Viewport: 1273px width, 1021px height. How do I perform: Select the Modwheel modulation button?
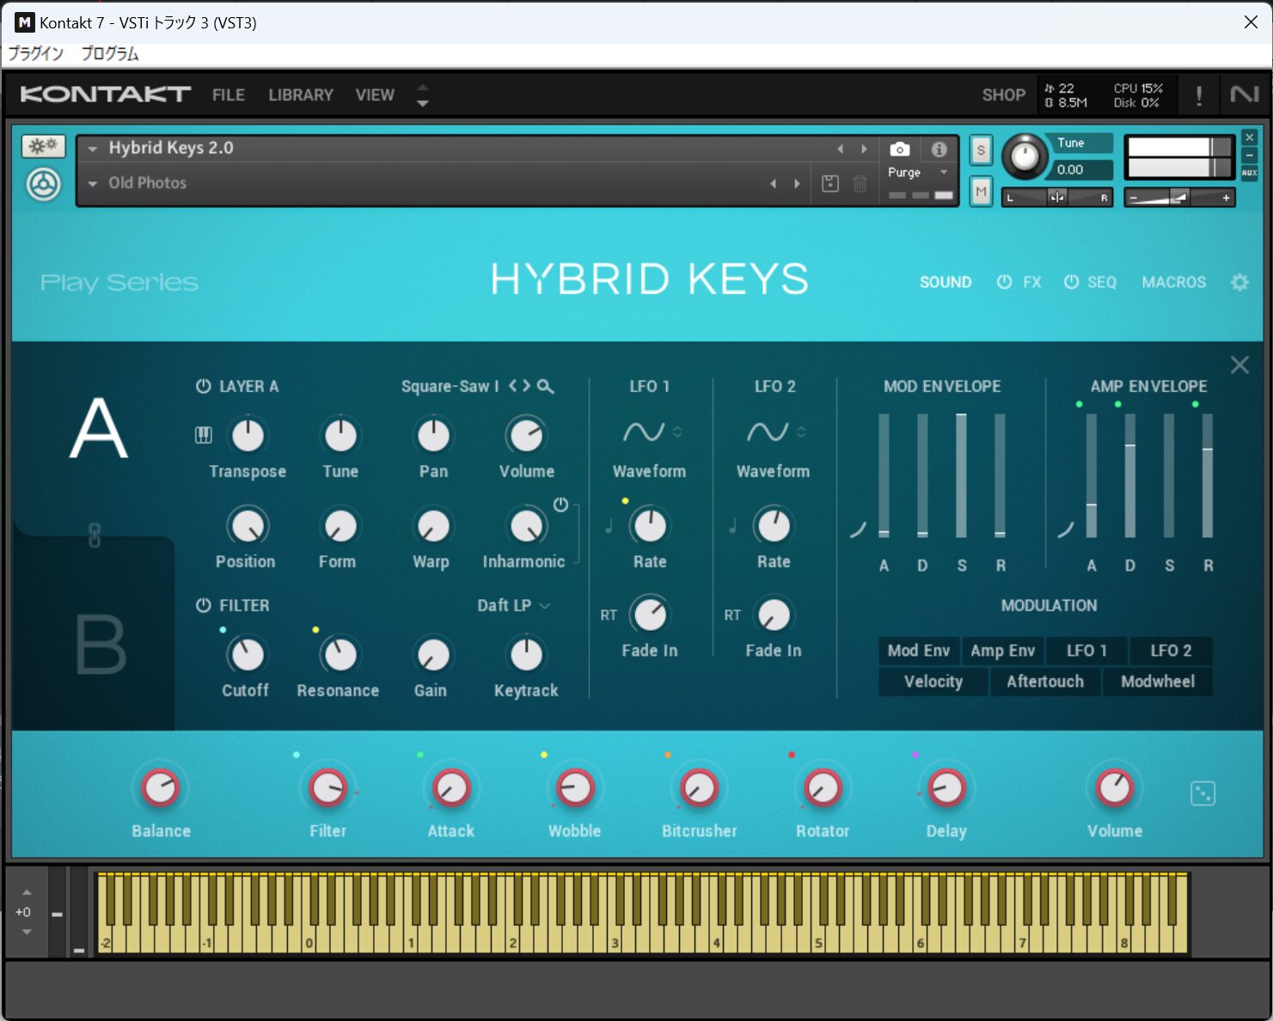1158,682
